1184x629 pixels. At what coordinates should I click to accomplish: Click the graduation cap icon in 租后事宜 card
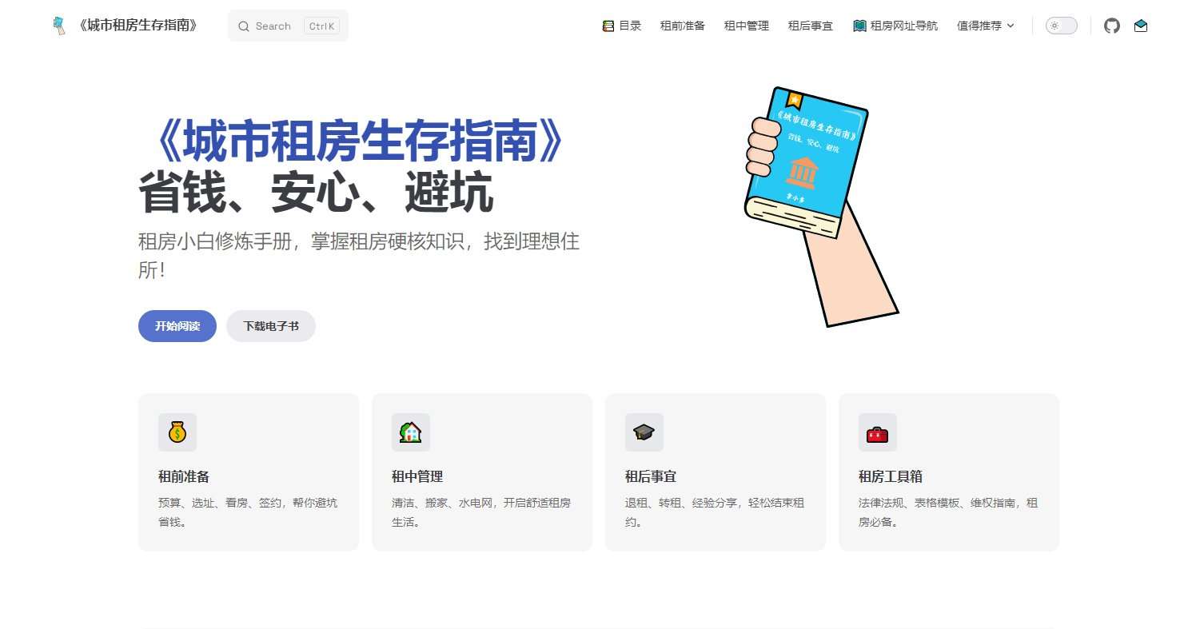click(x=644, y=432)
